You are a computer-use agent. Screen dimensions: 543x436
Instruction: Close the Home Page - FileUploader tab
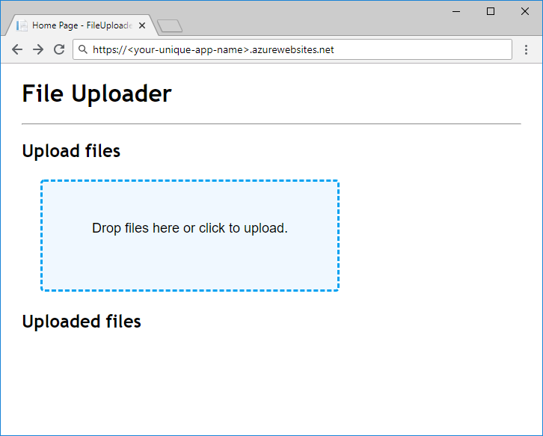pyautogui.click(x=142, y=25)
